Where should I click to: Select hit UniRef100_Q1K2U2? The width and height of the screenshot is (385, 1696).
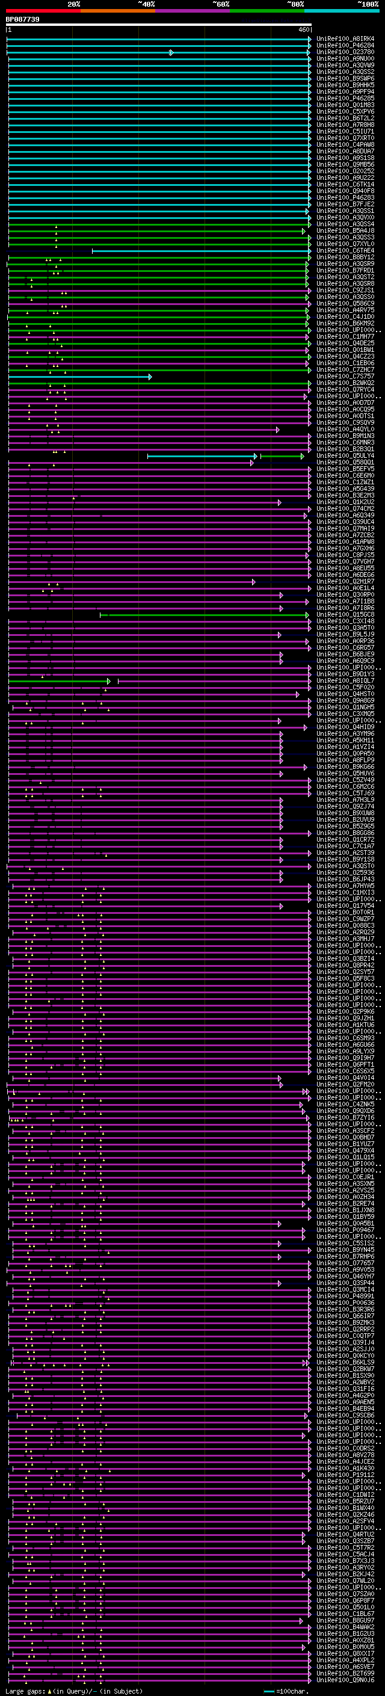[345, 502]
